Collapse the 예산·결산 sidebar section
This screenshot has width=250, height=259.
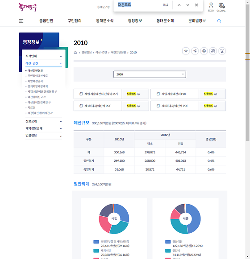44,63
